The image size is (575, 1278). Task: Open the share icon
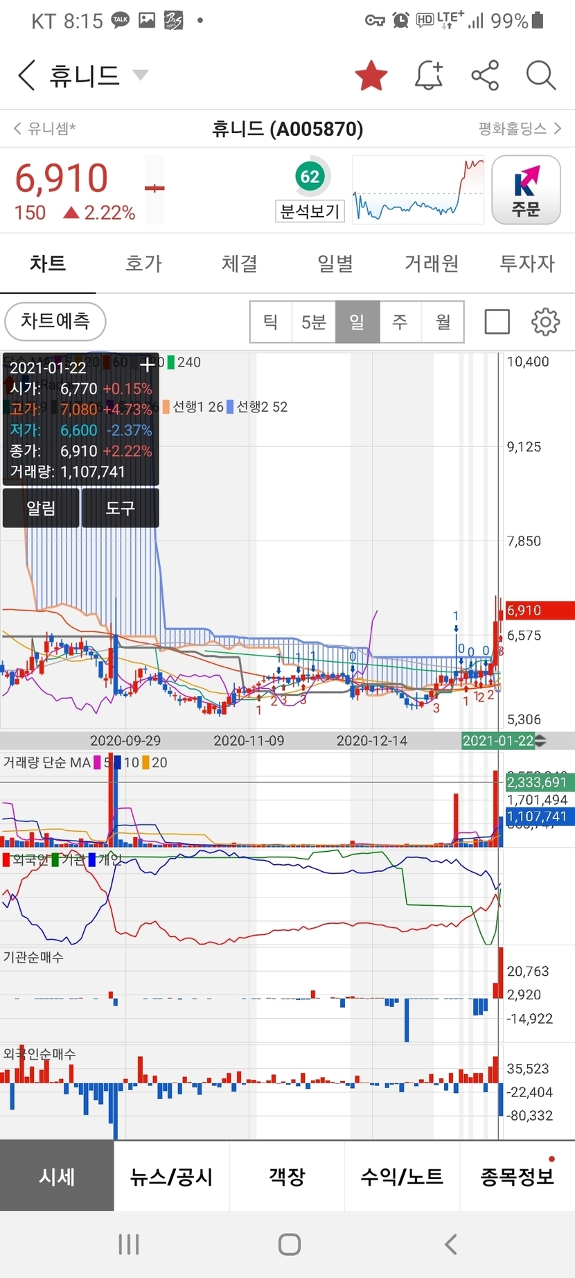[x=485, y=75]
